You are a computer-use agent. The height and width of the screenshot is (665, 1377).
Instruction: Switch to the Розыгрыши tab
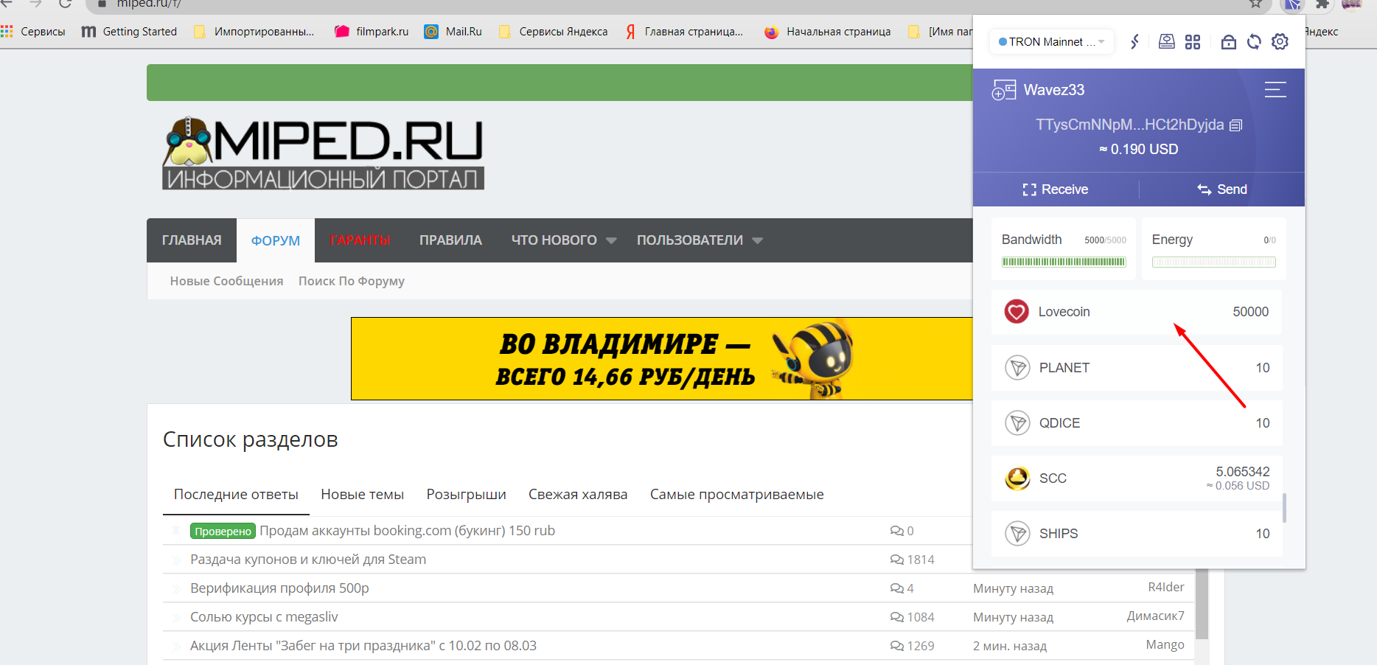467,495
